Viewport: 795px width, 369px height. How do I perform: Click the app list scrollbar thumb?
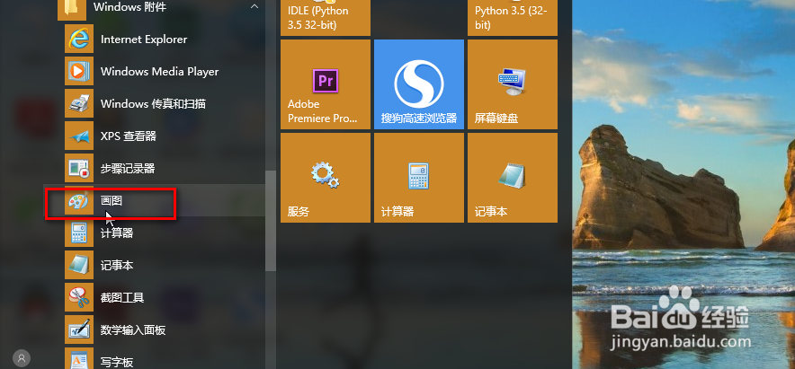271,221
